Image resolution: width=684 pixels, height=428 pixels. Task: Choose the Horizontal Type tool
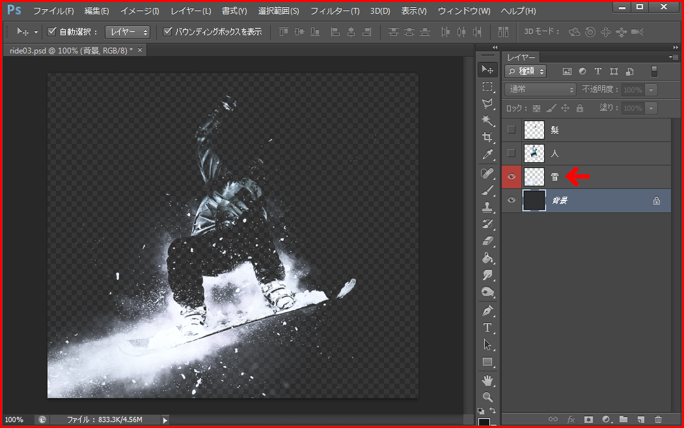coord(487,327)
